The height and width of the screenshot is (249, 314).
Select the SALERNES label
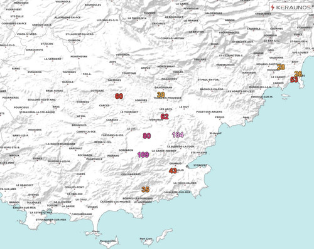[114, 80]
